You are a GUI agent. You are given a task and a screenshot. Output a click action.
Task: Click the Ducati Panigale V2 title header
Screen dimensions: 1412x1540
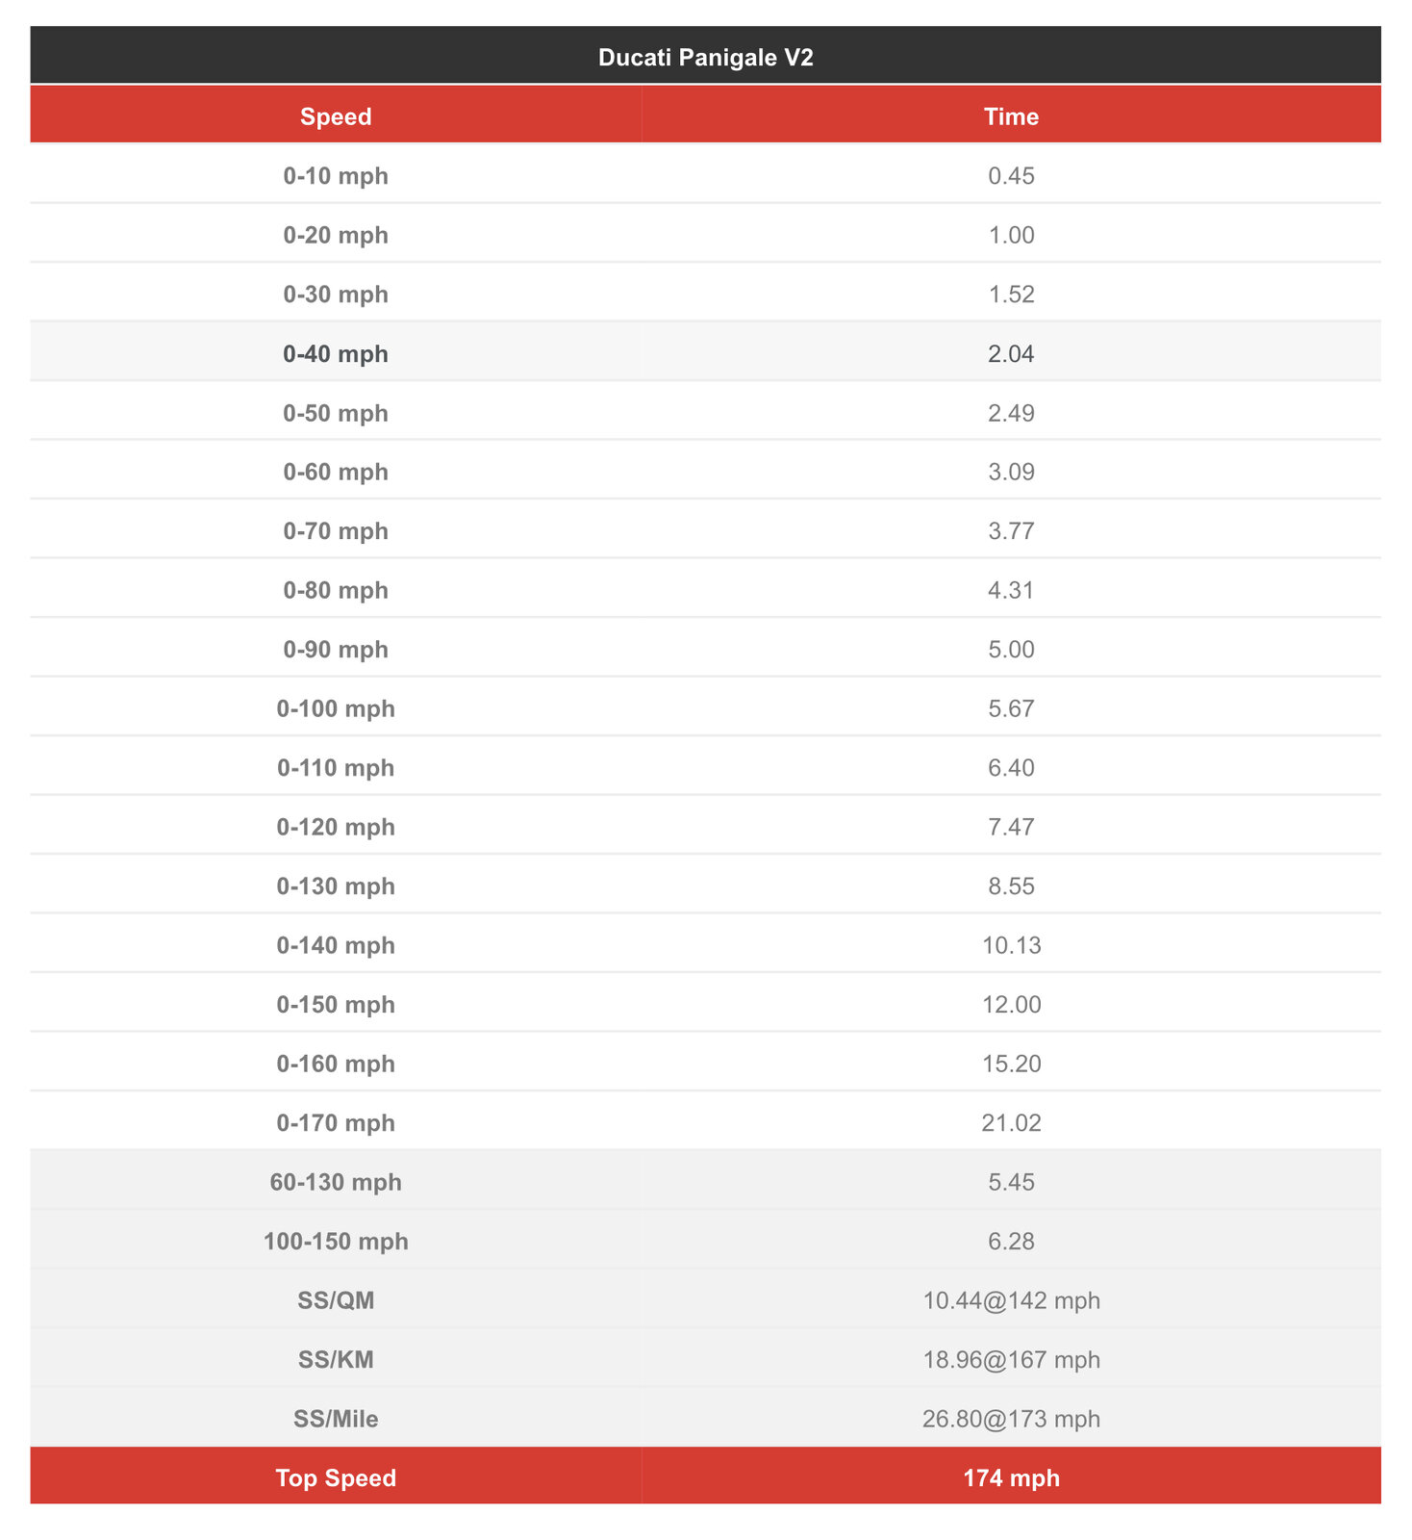pos(705,58)
